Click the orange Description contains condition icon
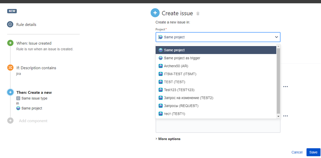Screen dimensions: 321x158 coord(10,68)
